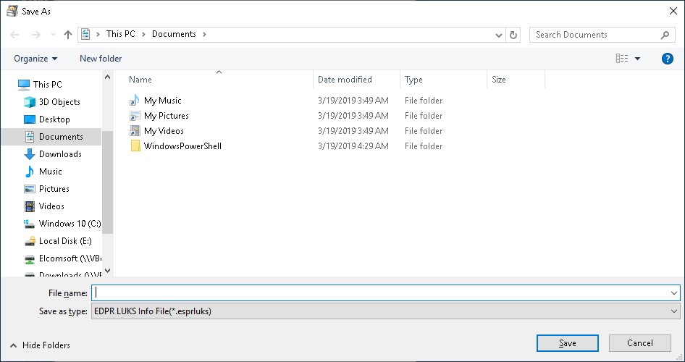The image size is (685, 362).
Task: Collapse the pane with Hide Folders
Action: point(41,345)
